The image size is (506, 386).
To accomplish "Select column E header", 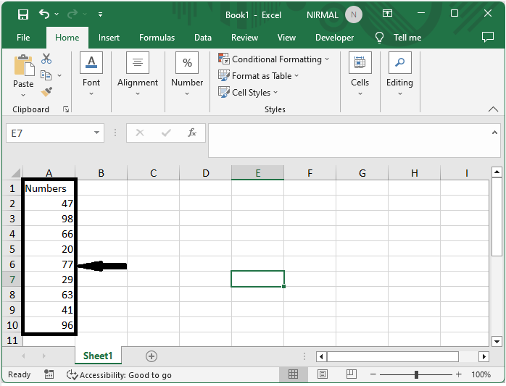I will tap(258, 173).
